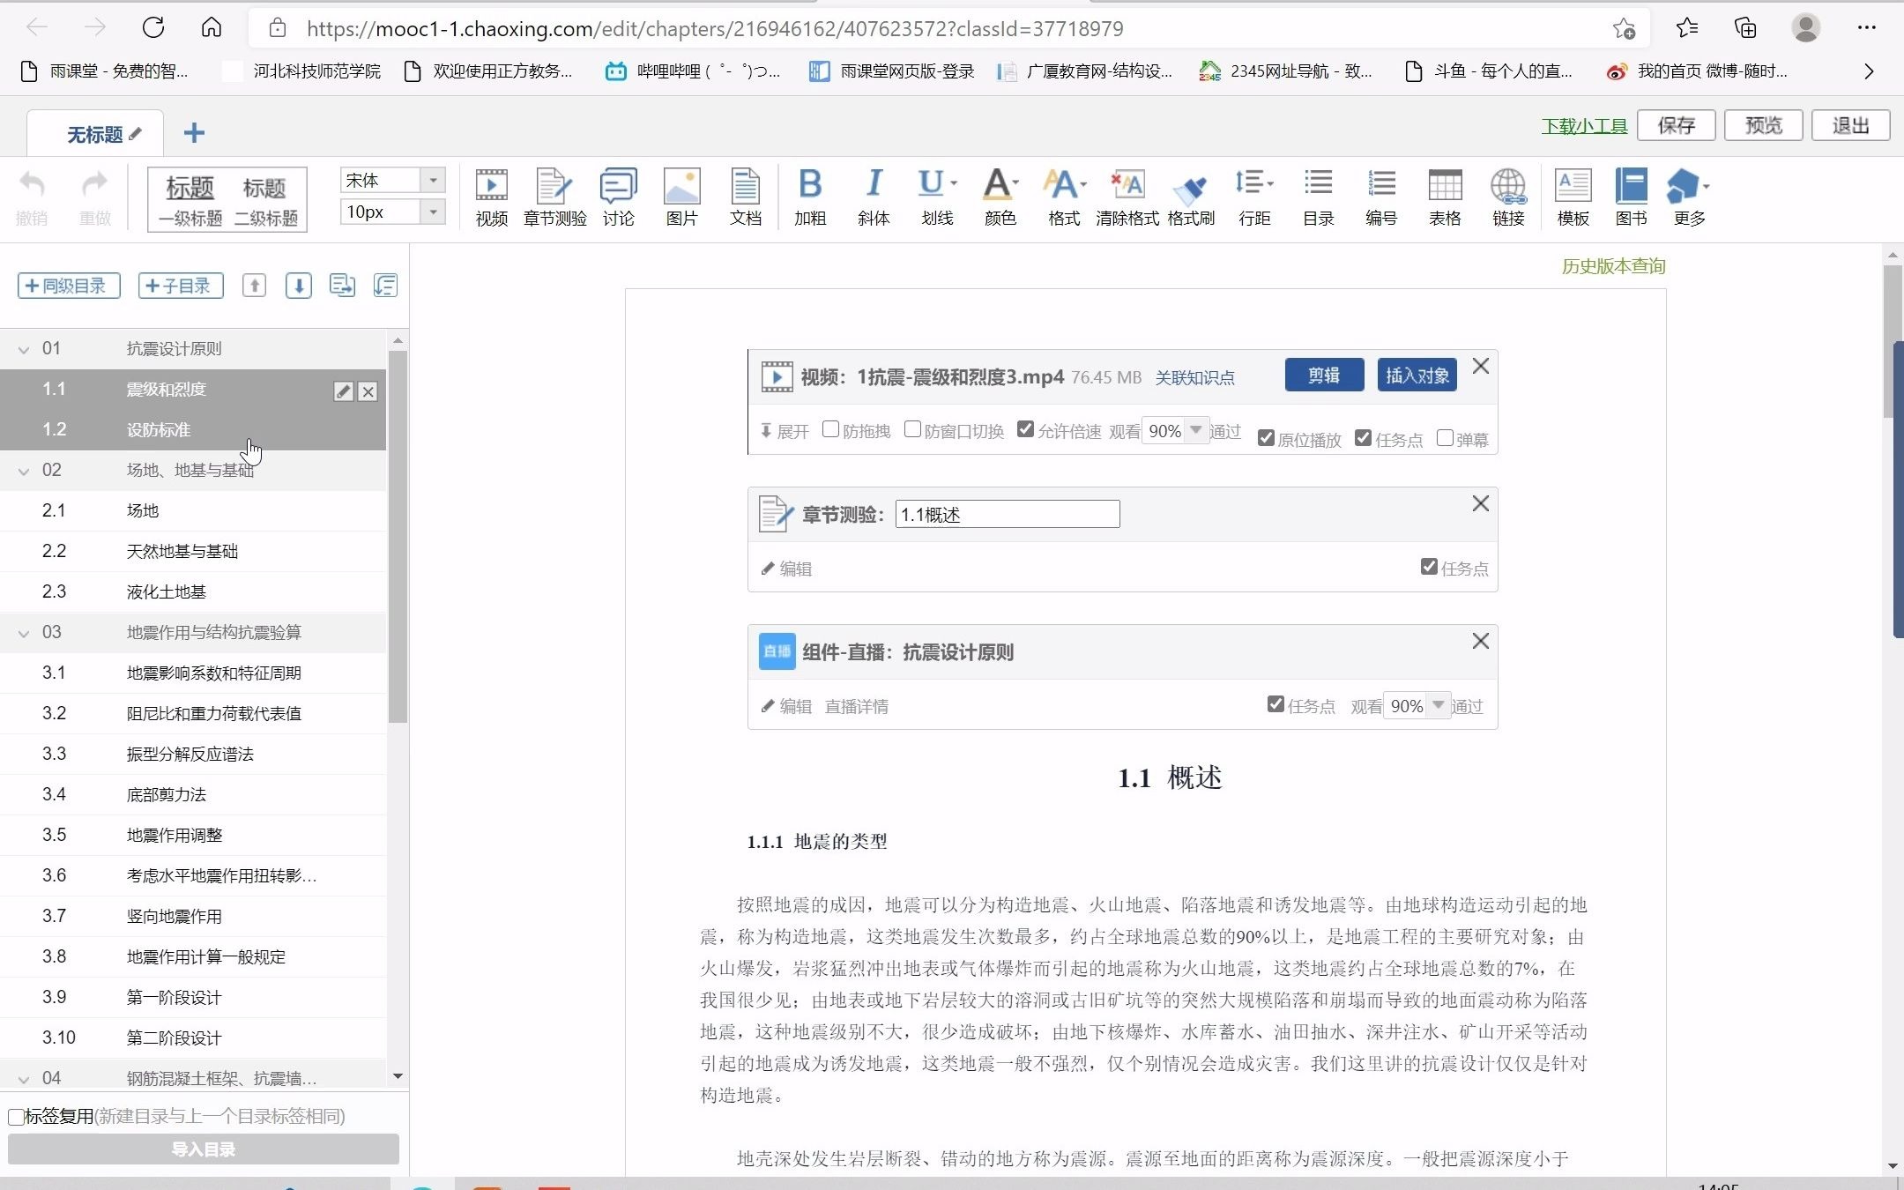The height and width of the screenshot is (1190, 1904).
Task: Insert a 章节测验 chapter quiz
Action: pos(554,197)
